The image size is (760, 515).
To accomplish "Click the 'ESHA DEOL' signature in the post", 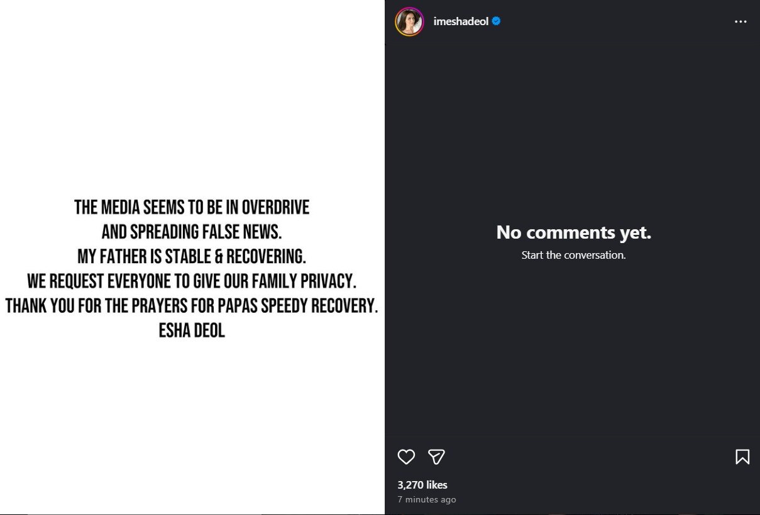I will point(192,330).
